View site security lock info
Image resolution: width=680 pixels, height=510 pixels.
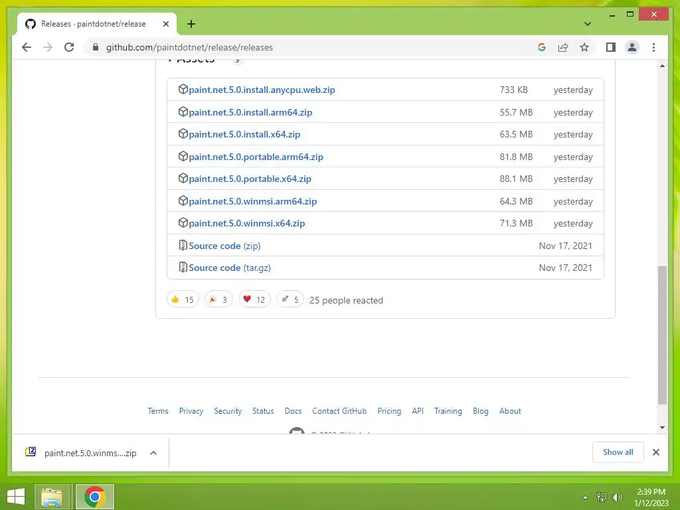tap(96, 47)
